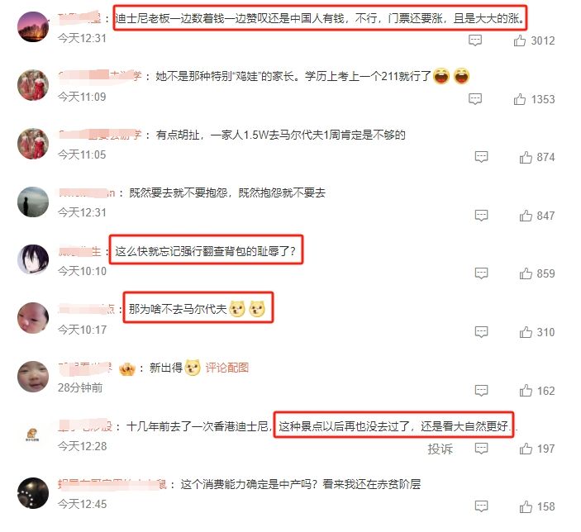581x532 pixels.
Task: Reply to the 既然要去就不要抱怨 comment
Action: 481,216
